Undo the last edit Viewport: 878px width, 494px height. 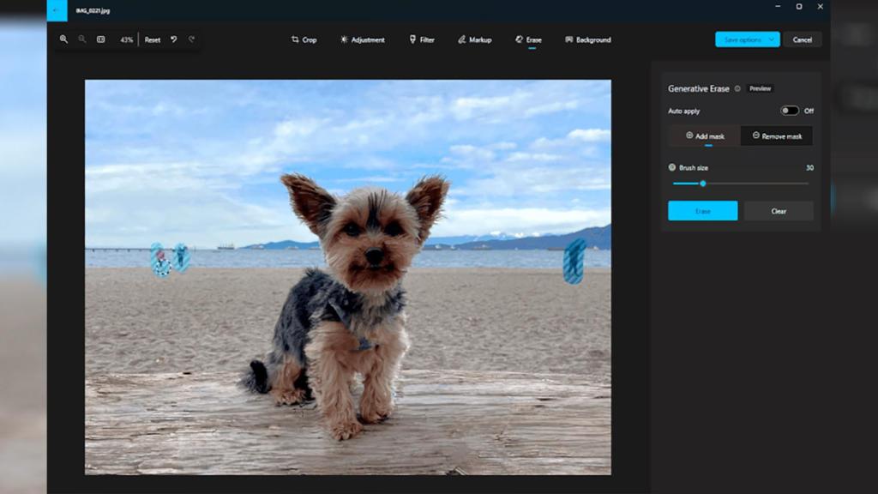pyautogui.click(x=174, y=39)
